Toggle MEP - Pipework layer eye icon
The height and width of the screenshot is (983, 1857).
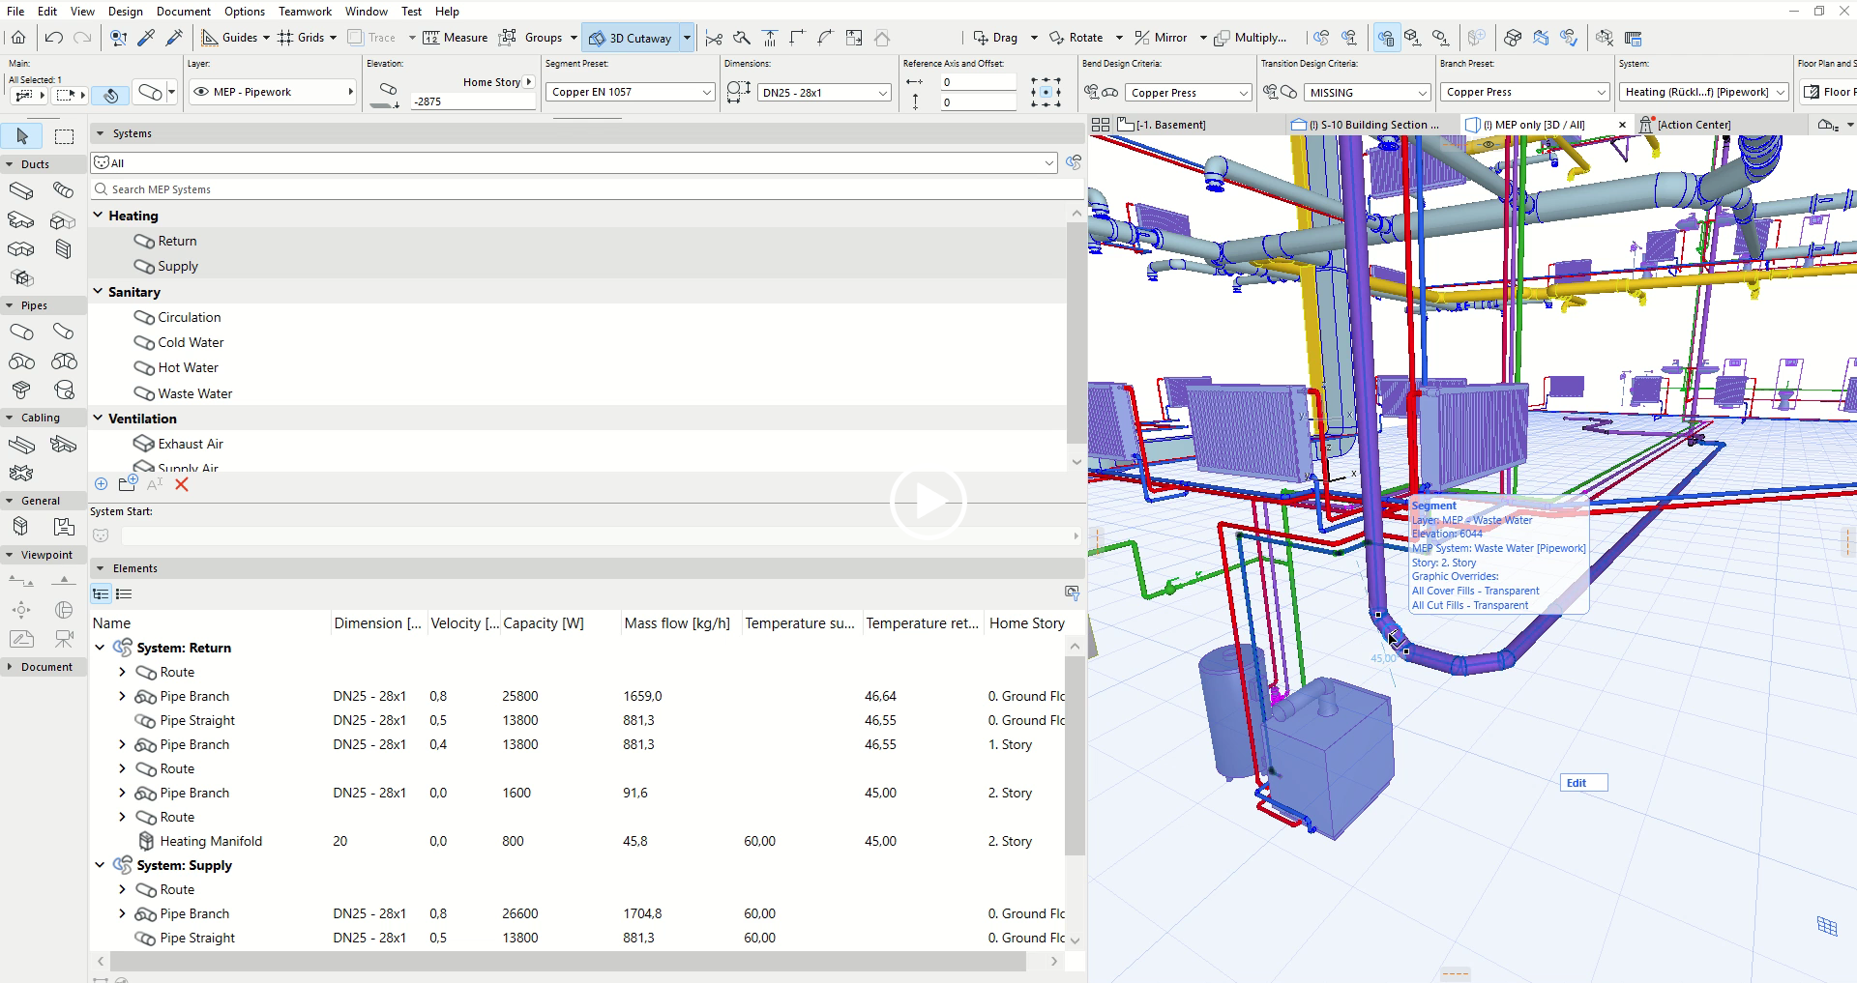click(x=201, y=92)
